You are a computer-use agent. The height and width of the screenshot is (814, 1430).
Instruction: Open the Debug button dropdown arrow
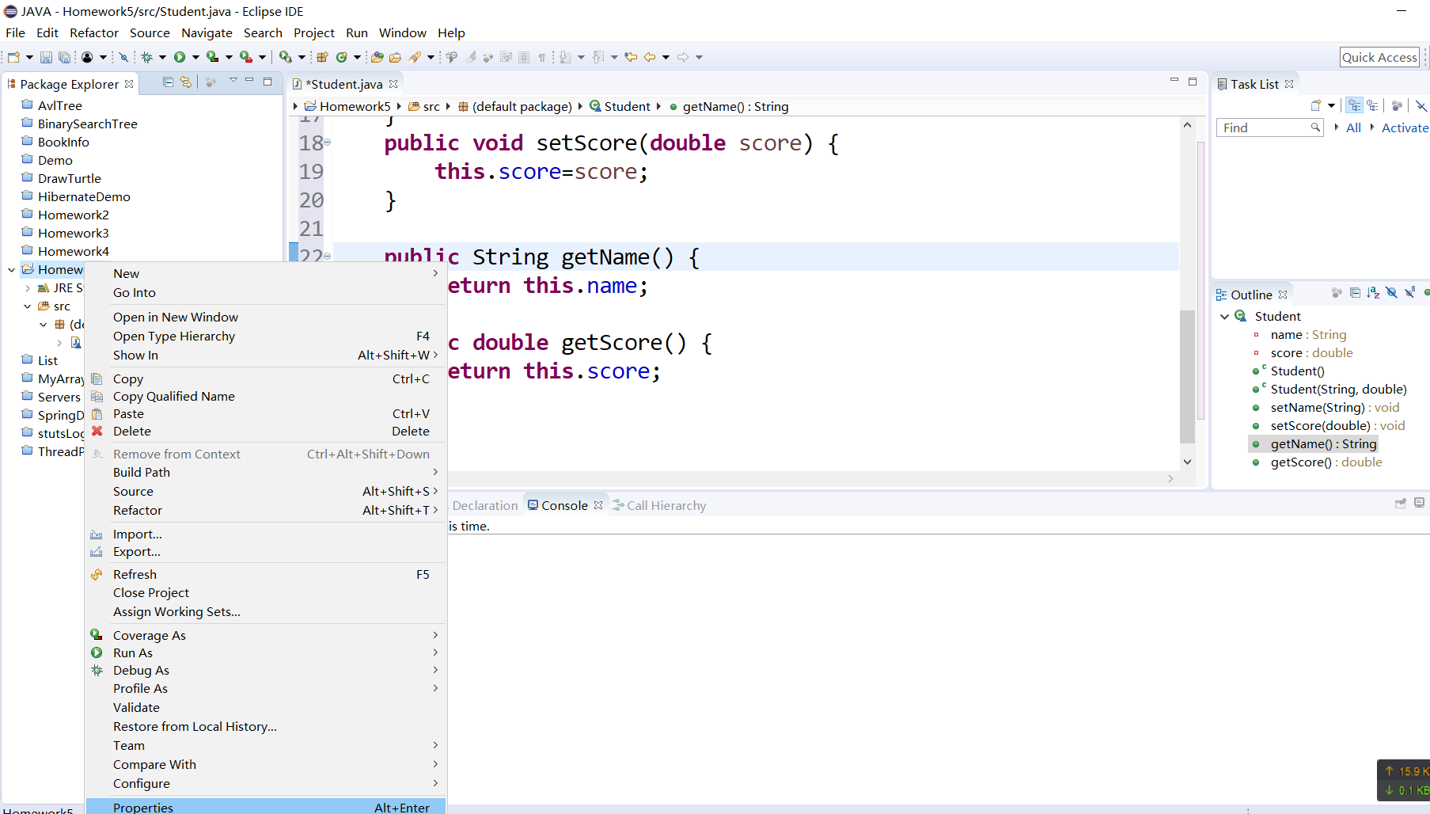coord(162,57)
